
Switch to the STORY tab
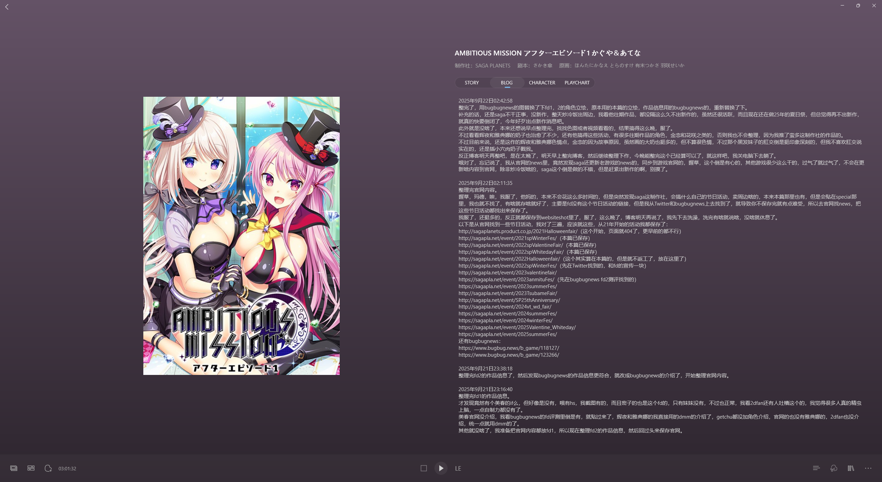pyautogui.click(x=472, y=83)
